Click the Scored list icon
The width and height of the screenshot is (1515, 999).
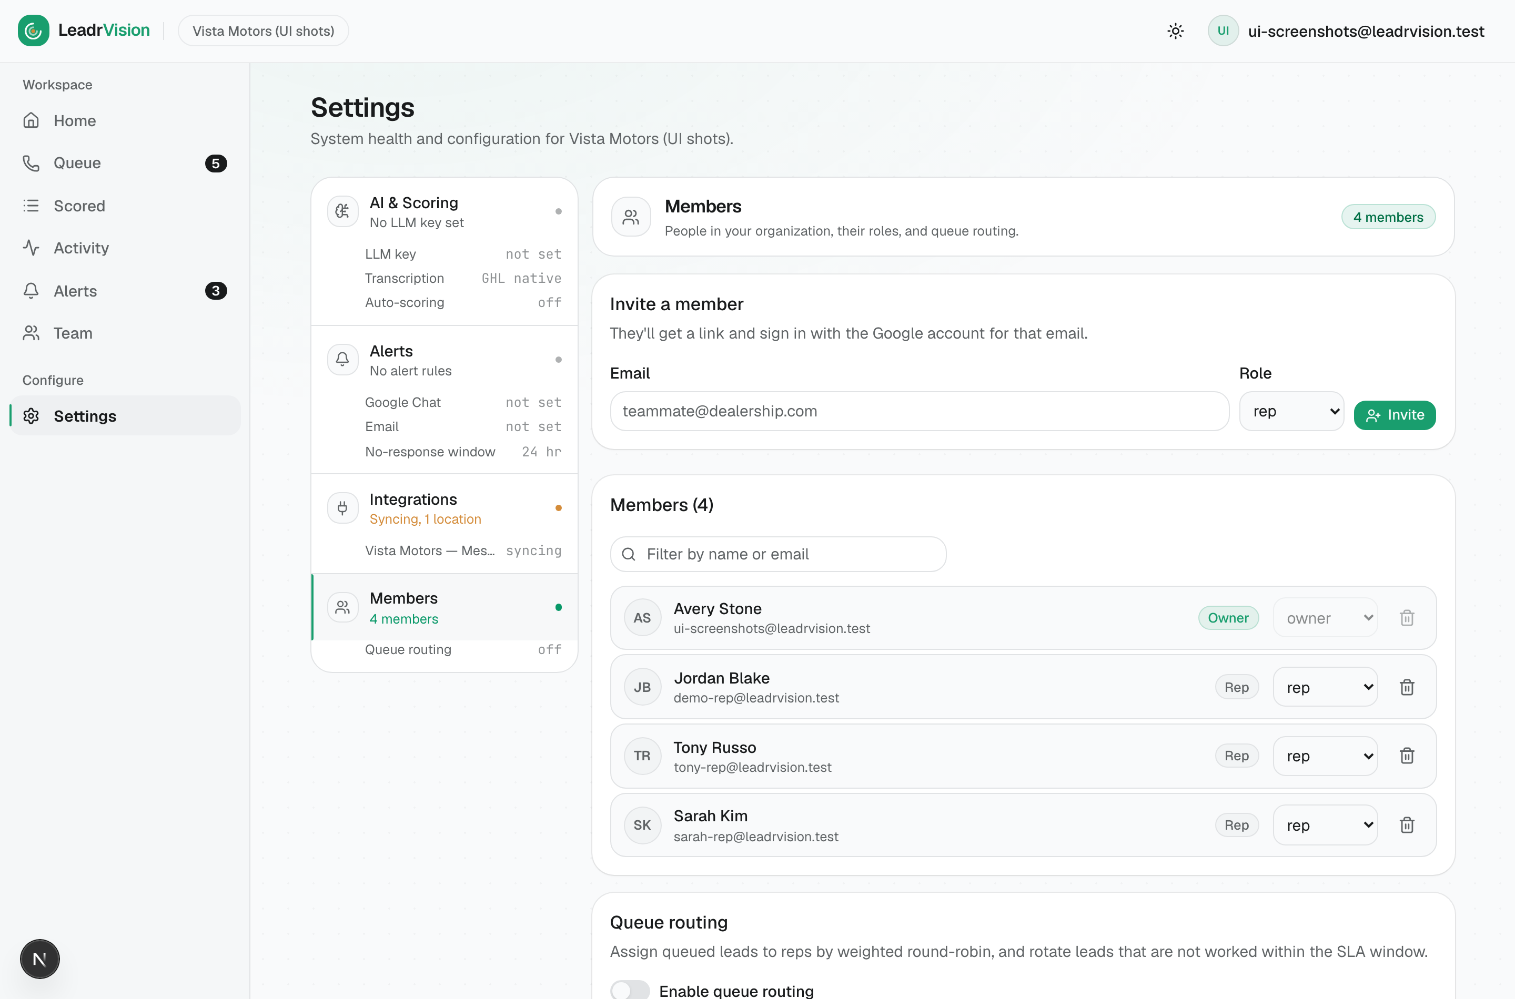31,206
